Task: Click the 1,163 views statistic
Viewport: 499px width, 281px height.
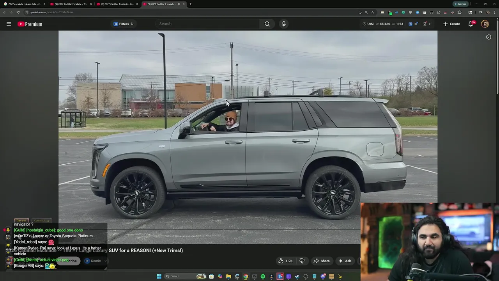Action: tap(397, 24)
